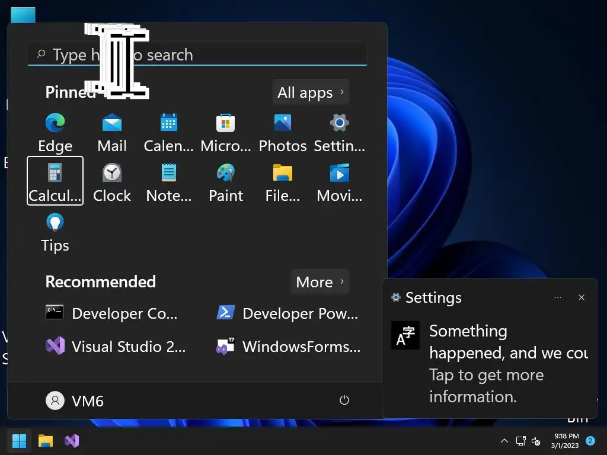This screenshot has width=607, height=455.
Task: Launch the Mail app
Action: click(112, 133)
